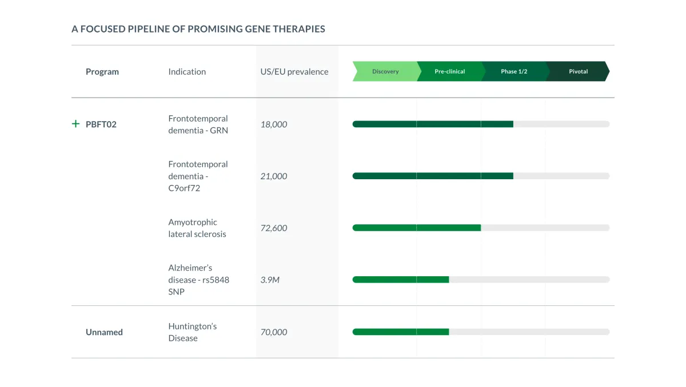Click the 72,600 prevalence value

pyautogui.click(x=274, y=228)
